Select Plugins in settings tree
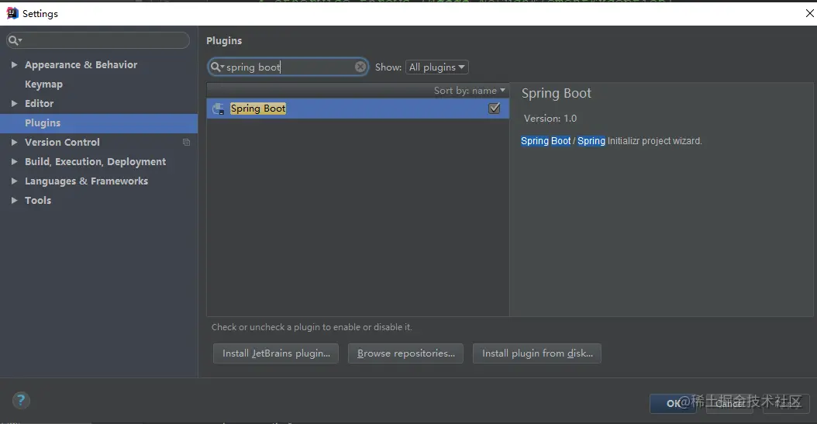Image resolution: width=817 pixels, height=424 pixels. pos(98,123)
